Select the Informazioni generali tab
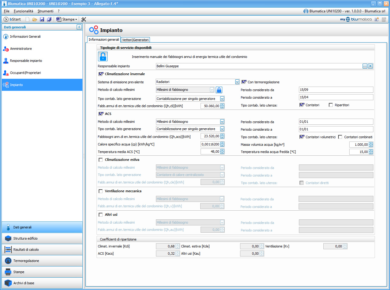The width and height of the screenshot is (390, 290). pos(104,40)
